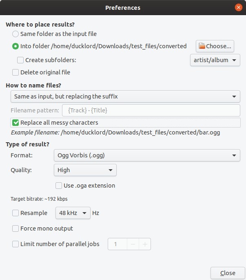This screenshot has height=280, width=246.
Task: Click the 'Target bitrate: ~192 kbps' text
Action: 39,199
